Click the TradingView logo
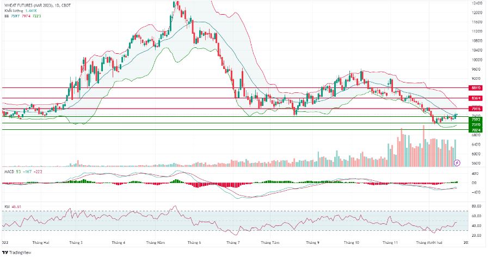Image resolution: width=492 pixels, height=258 pixels. click(17, 253)
